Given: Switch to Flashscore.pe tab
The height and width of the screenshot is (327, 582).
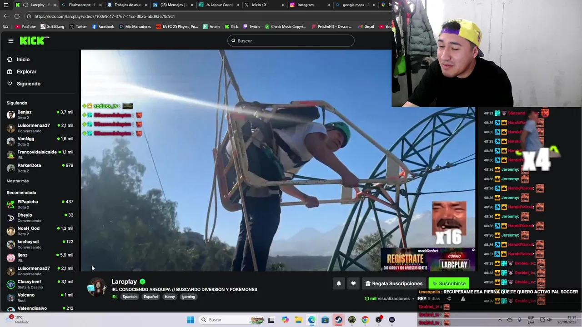Looking at the screenshot, I should click(x=81, y=5).
